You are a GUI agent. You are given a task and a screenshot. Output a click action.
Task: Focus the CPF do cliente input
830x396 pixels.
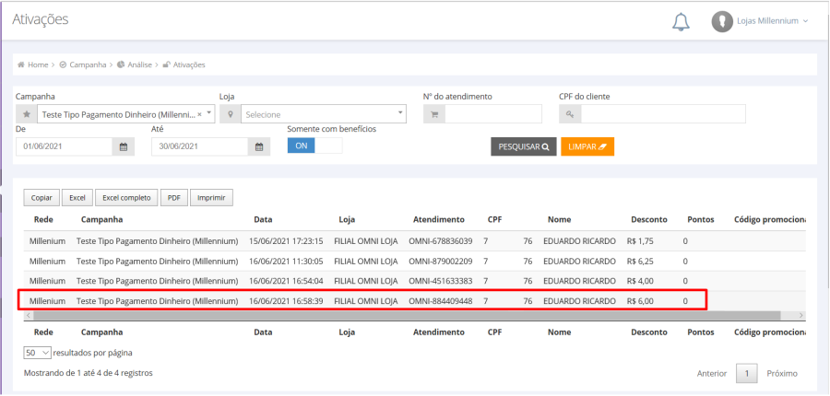click(663, 114)
